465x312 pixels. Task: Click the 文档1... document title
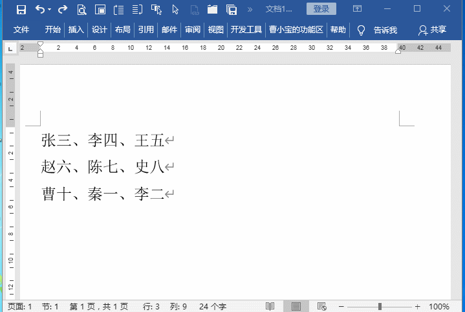(x=279, y=9)
